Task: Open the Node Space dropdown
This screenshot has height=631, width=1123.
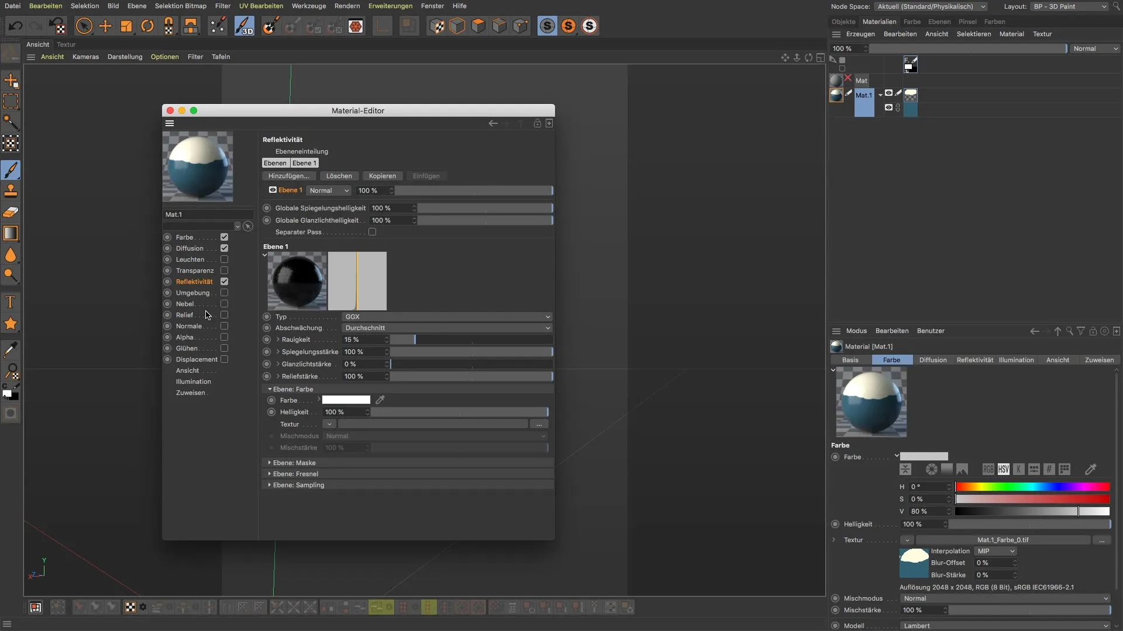Action: coord(931,6)
